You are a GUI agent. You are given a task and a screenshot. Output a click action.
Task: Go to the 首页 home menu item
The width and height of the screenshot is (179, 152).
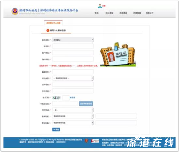(x=97, y=13)
